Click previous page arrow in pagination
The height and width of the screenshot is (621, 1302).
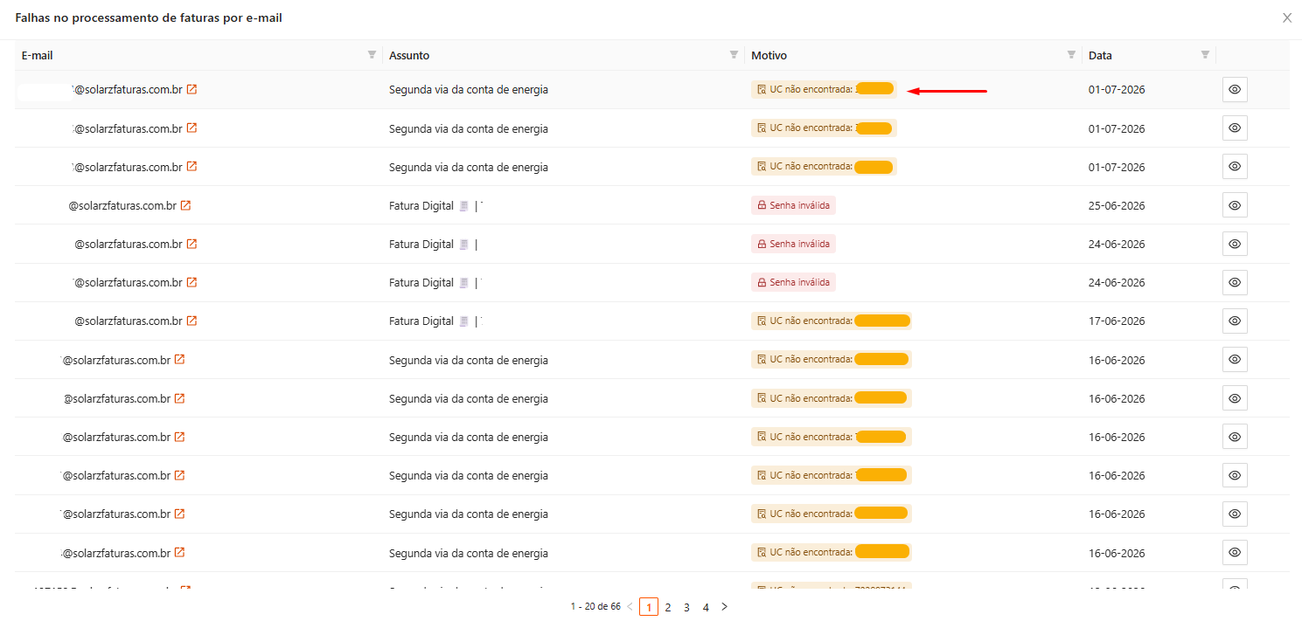point(630,606)
